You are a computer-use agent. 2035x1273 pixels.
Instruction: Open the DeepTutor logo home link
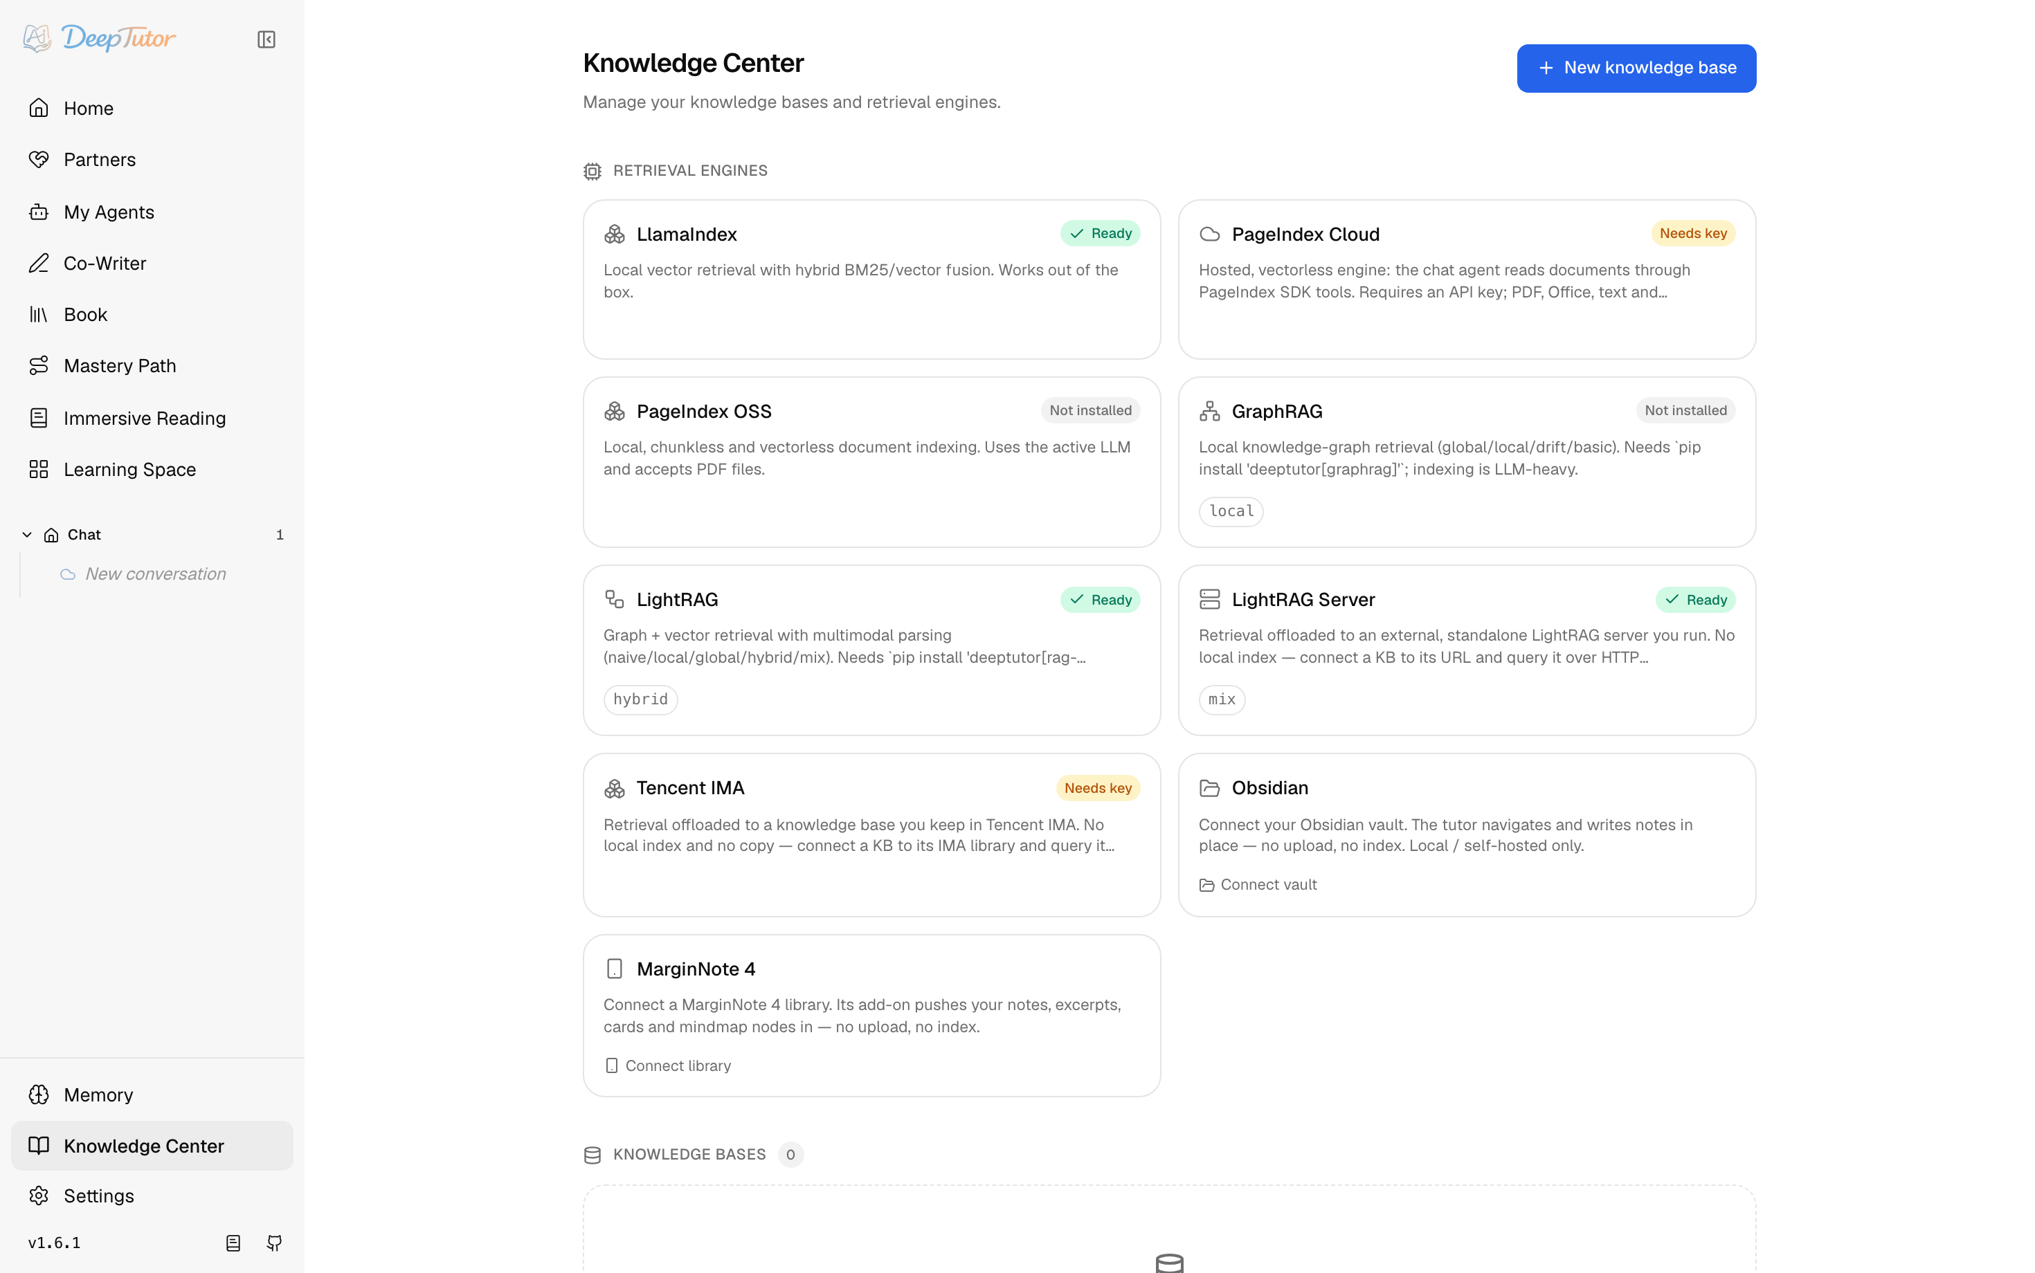[x=100, y=38]
